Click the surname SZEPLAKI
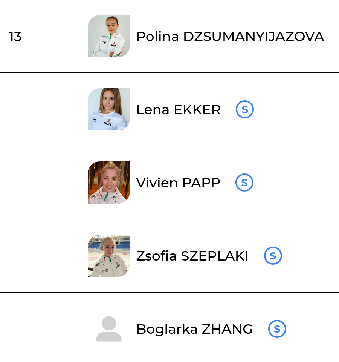Viewport: 339px width, 362px height. (x=214, y=256)
